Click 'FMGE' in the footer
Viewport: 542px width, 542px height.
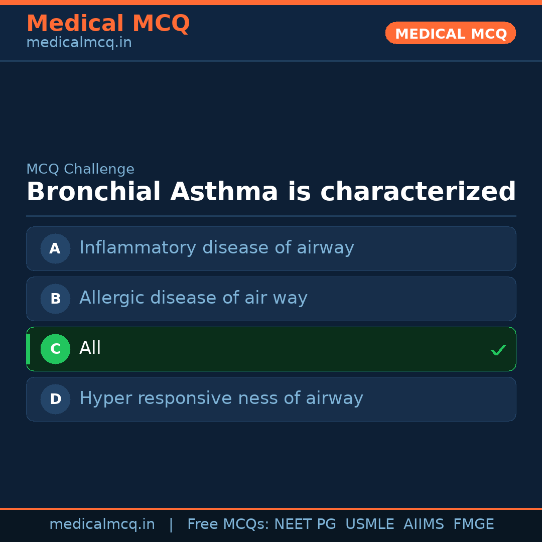(474, 524)
